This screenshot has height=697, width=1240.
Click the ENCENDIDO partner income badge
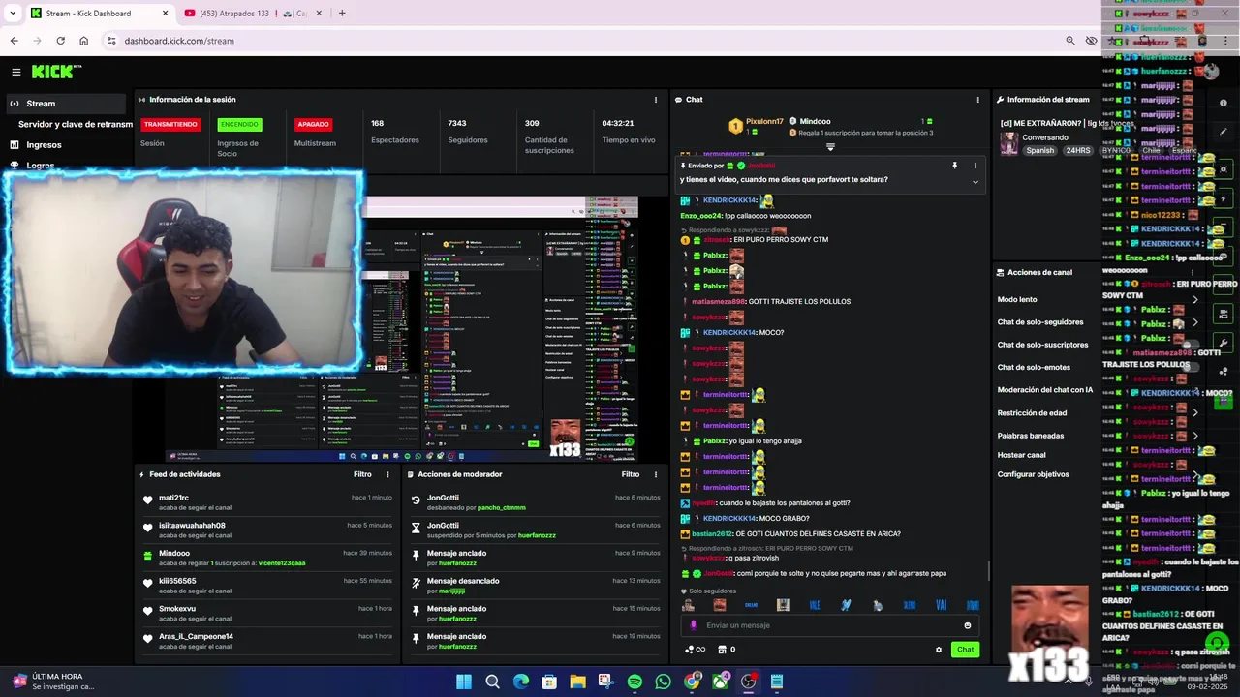[239, 125]
